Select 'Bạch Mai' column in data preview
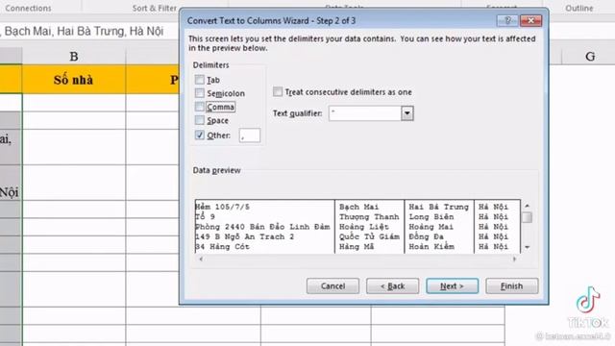Image resolution: width=615 pixels, height=346 pixels. pyautogui.click(x=358, y=207)
